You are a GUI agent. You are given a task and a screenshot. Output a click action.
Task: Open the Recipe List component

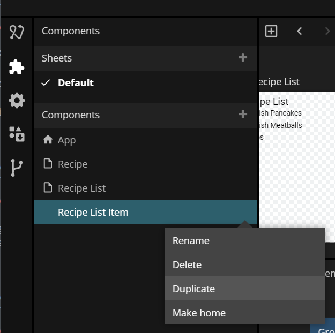(81, 188)
